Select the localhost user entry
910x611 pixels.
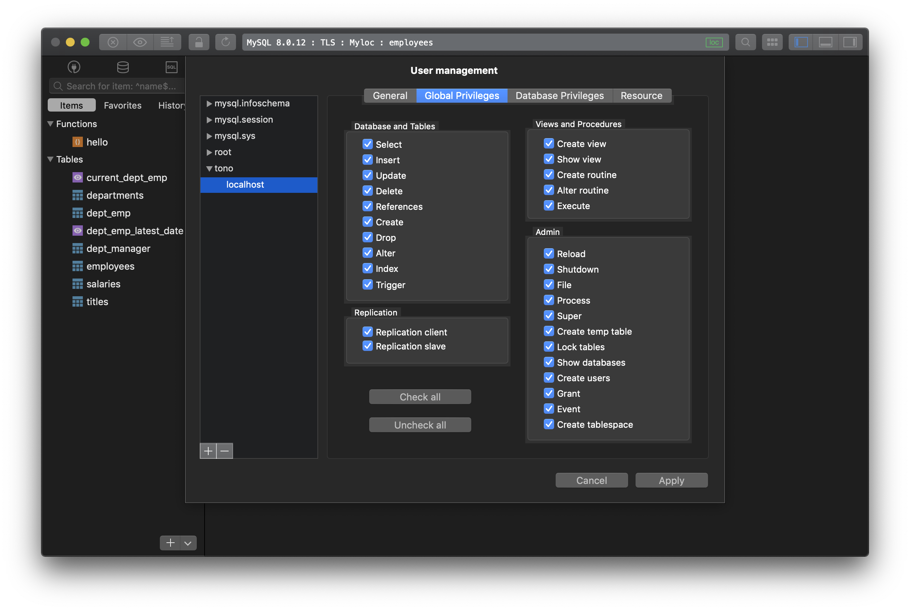click(x=245, y=184)
